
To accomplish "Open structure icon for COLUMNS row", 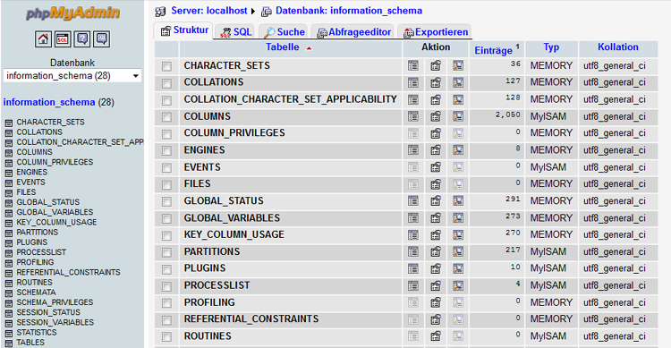I will [436, 116].
